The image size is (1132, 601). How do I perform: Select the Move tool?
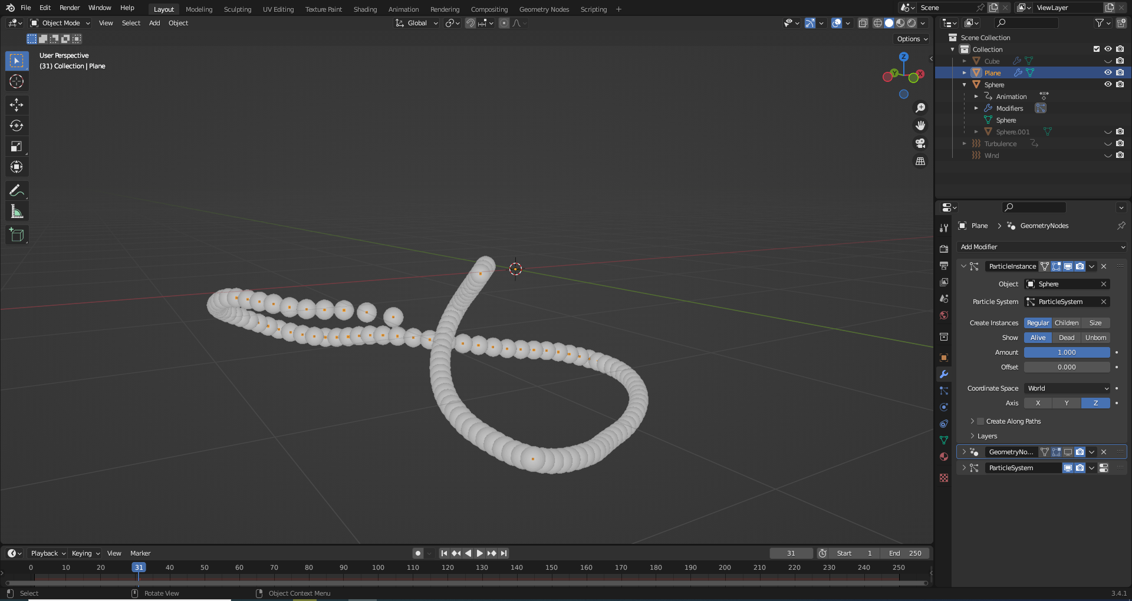(x=17, y=104)
